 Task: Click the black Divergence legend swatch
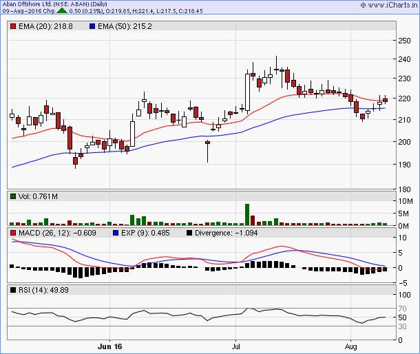(x=189, y=233)
